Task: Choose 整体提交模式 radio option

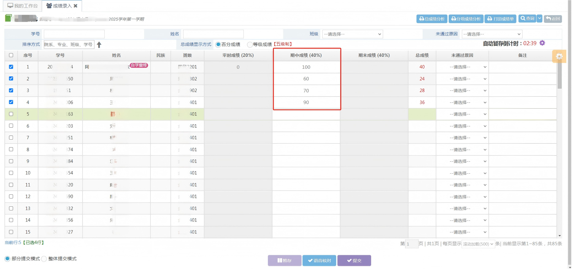Action: (44, 259)
